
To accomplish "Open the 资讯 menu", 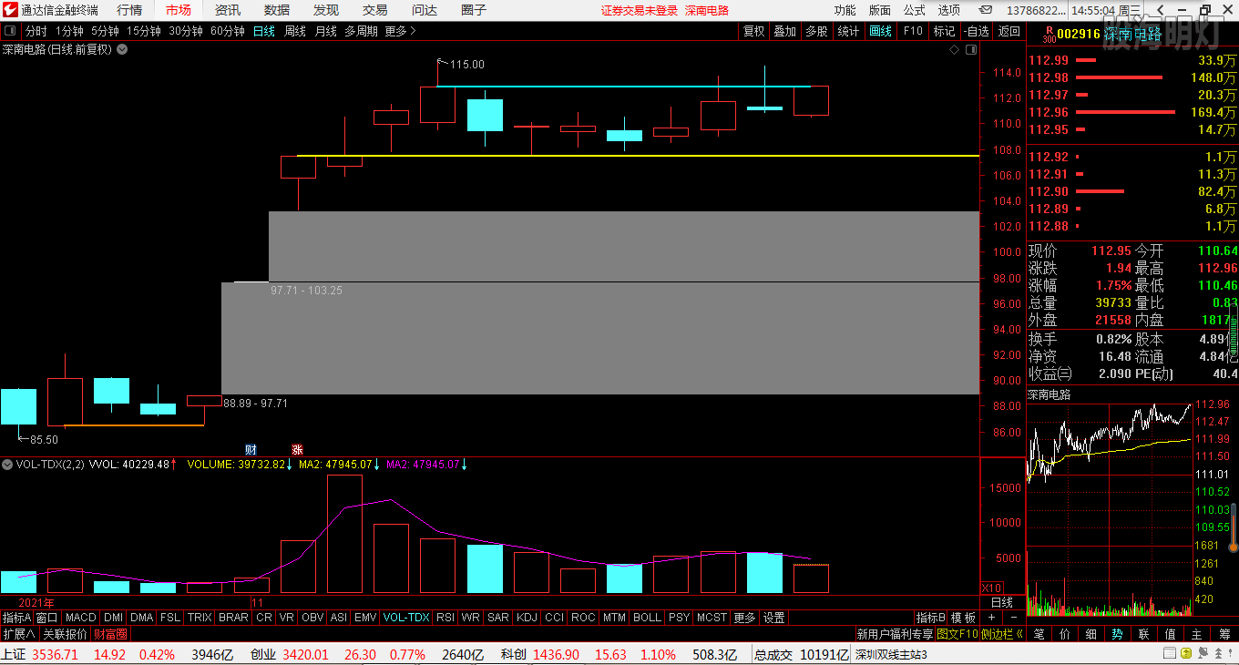I will tap(228, 10).
